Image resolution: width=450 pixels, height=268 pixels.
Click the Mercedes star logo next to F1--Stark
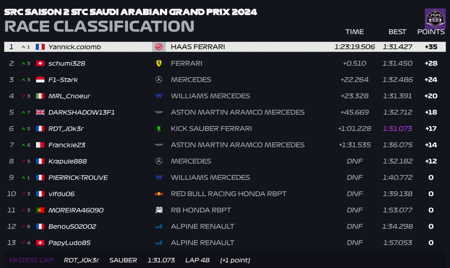coord(159,80)
